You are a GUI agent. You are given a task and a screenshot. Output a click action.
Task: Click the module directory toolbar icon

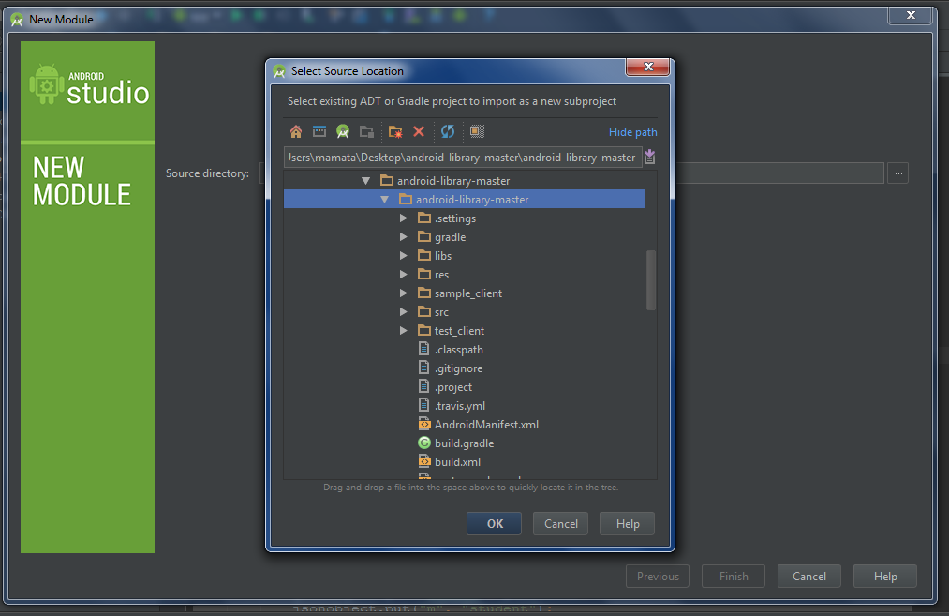(366, 131)
